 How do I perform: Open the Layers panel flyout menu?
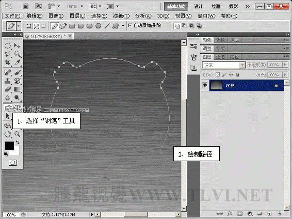click(x=286, y=56)
